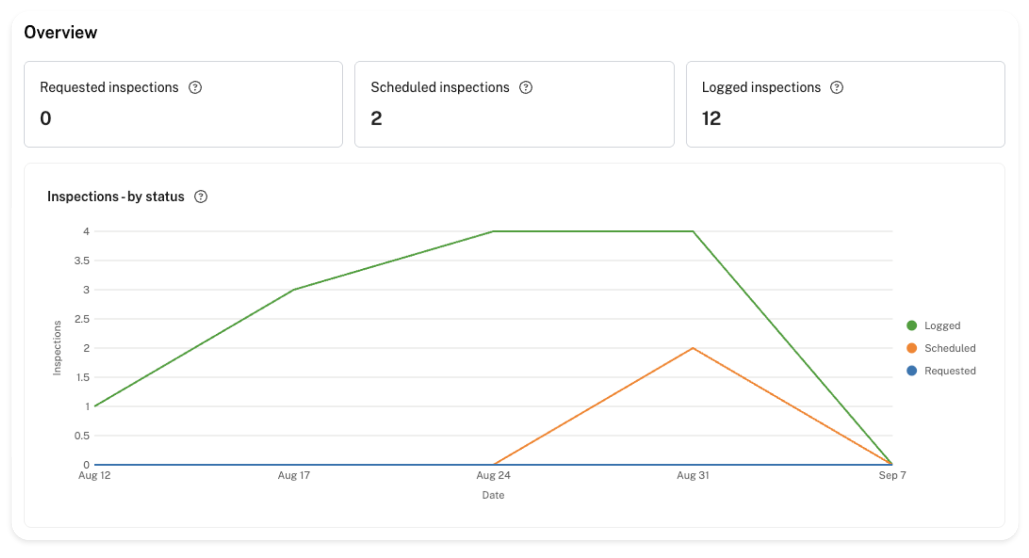This screenshot has height=558, width=1029.
Task: Toggle Requested series via blue legend dot
Action: [912, 370]
